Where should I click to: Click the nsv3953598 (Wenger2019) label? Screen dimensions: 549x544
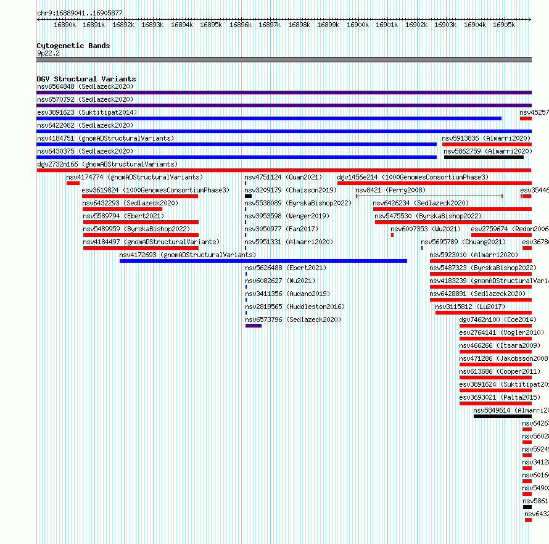[x=287, y=216]
